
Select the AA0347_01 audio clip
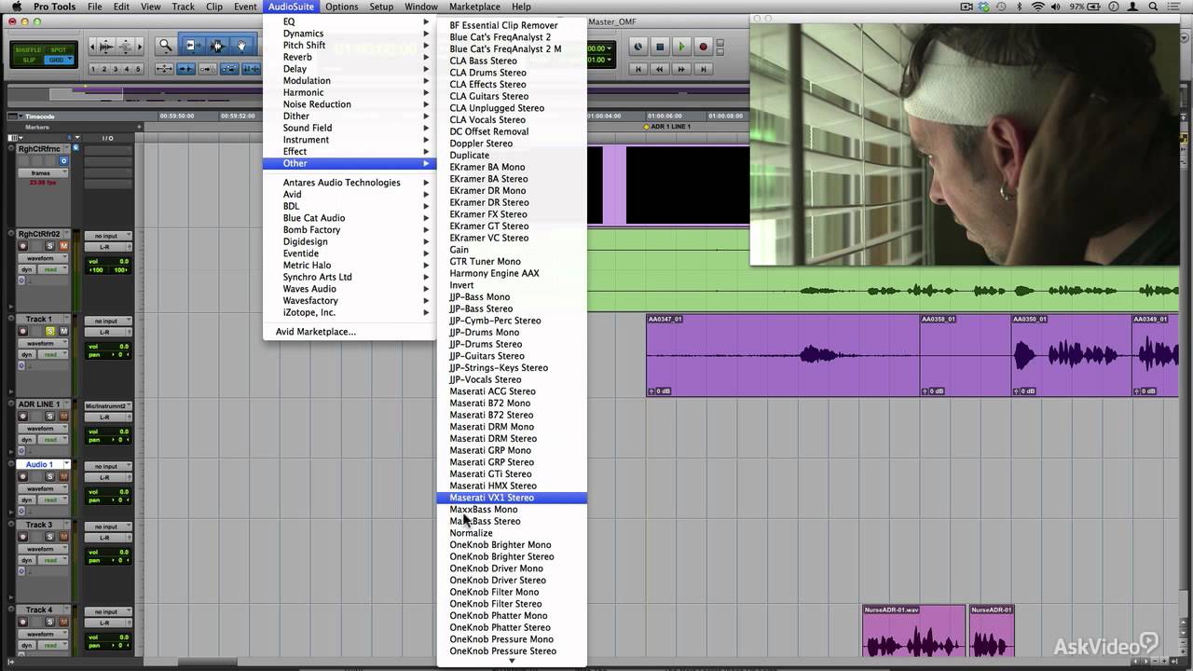783,355
